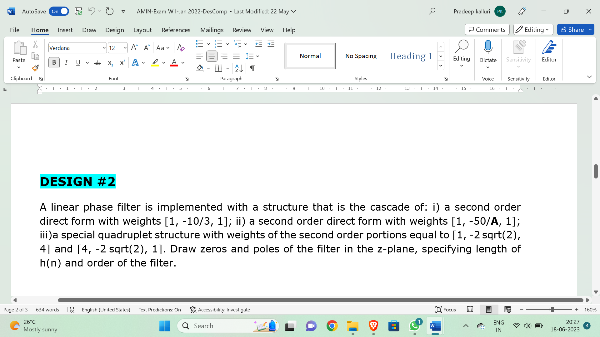Screen dimensions: 600x337
Task: Click the Format Painter brush icon
Action: tap(35, 68)
